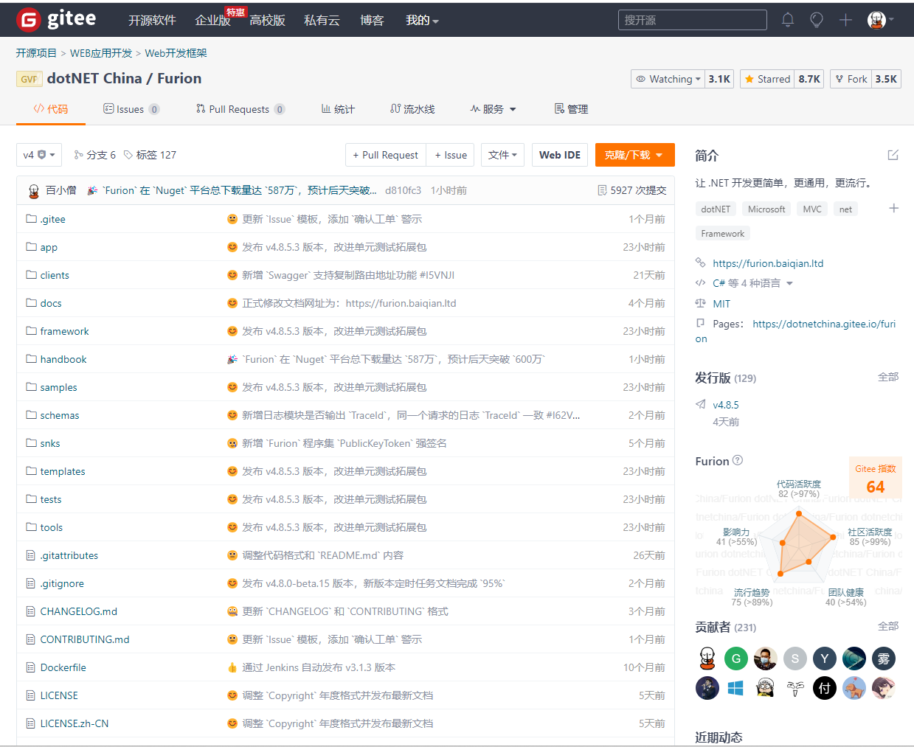Click the 付 contributor avatar

[825, 688]
